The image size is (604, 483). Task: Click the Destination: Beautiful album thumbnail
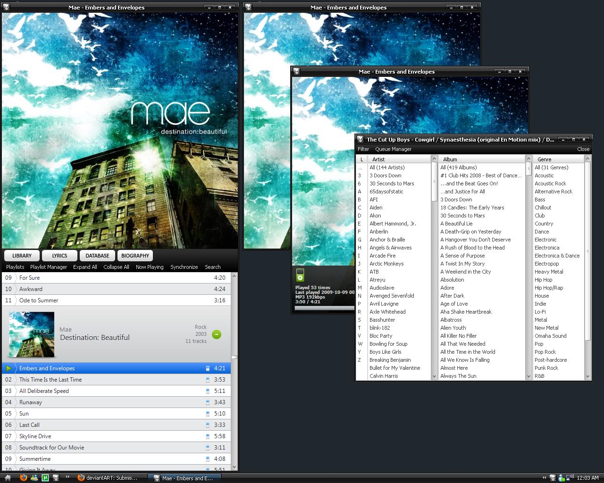coord(32,334)
